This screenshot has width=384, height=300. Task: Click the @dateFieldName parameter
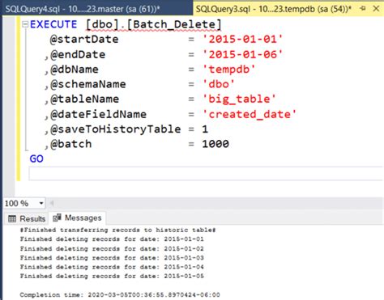[98, 114]
